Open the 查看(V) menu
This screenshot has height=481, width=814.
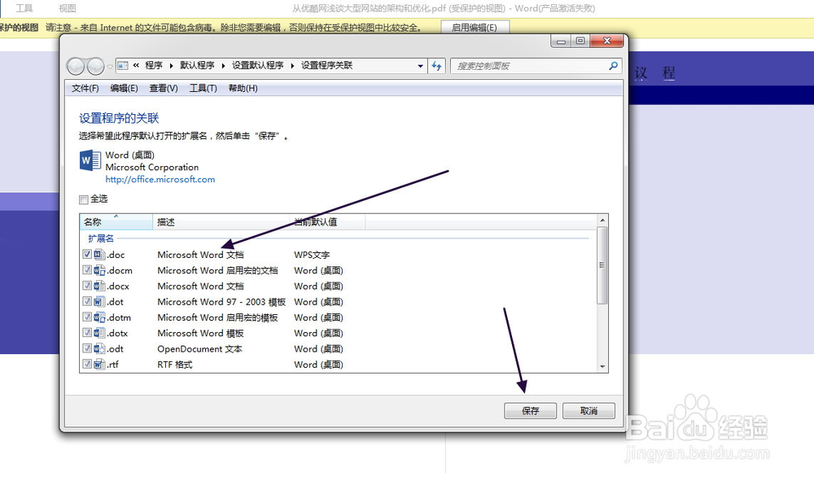(164, 88)
